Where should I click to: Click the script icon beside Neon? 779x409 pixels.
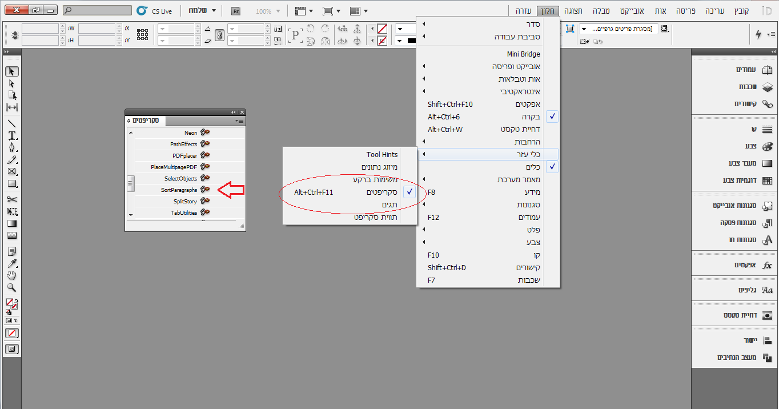(206, 133)
